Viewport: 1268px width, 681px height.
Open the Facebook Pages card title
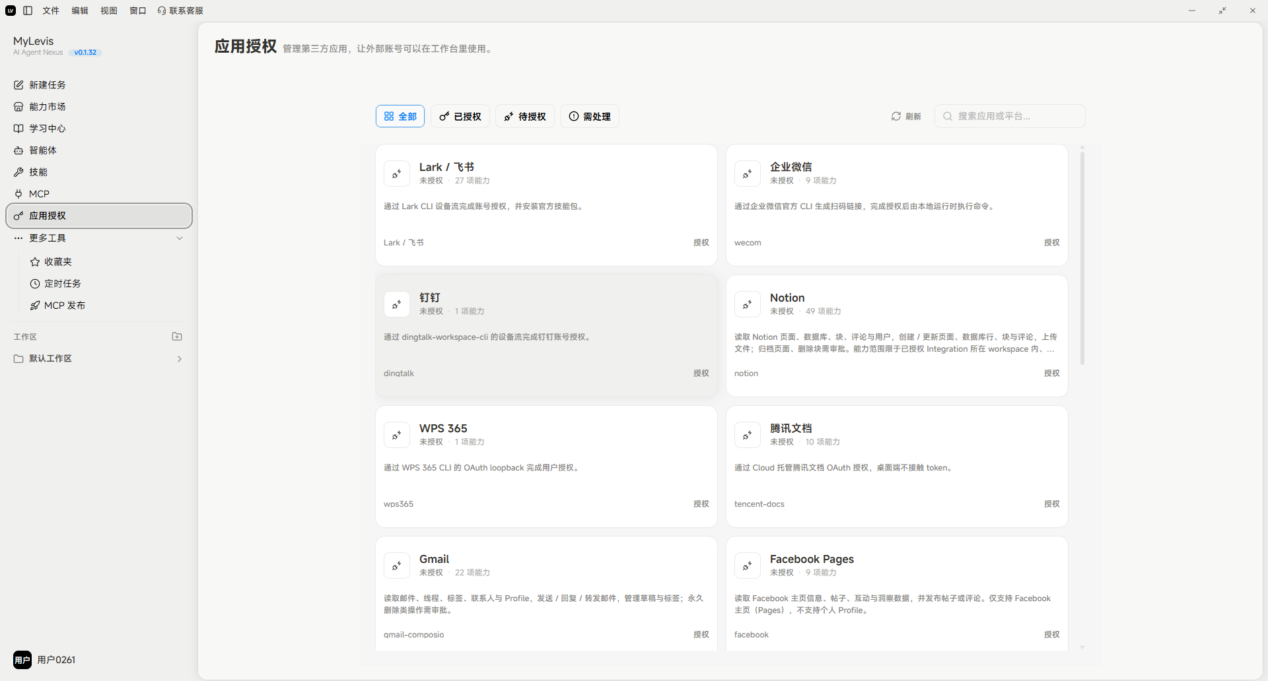(812, 560)
